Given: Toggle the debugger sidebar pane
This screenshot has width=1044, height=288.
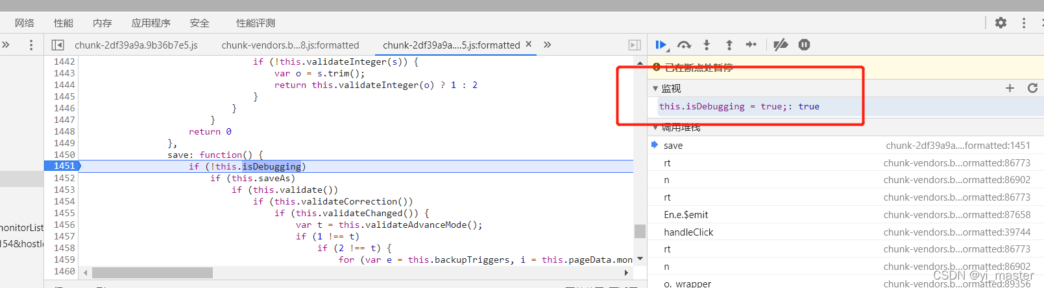Looking at the screenshot, I should click(635, 45).
